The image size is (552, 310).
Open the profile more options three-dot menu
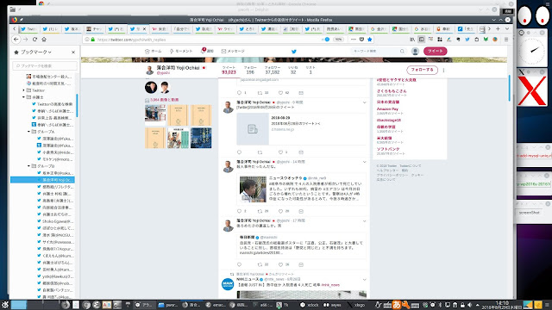pos(443,71)
